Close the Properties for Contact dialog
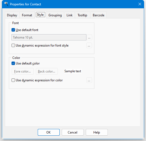146x141 pixels. pyautogui.click(x=140, y=4)
